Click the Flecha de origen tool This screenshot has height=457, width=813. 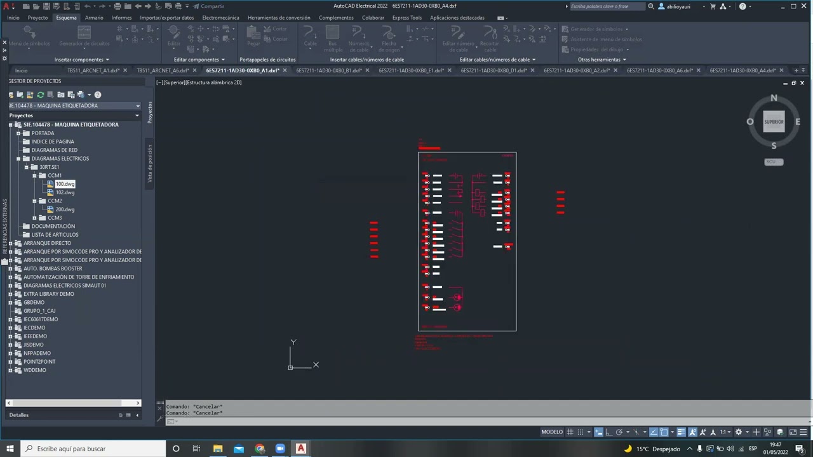[389, 38]
